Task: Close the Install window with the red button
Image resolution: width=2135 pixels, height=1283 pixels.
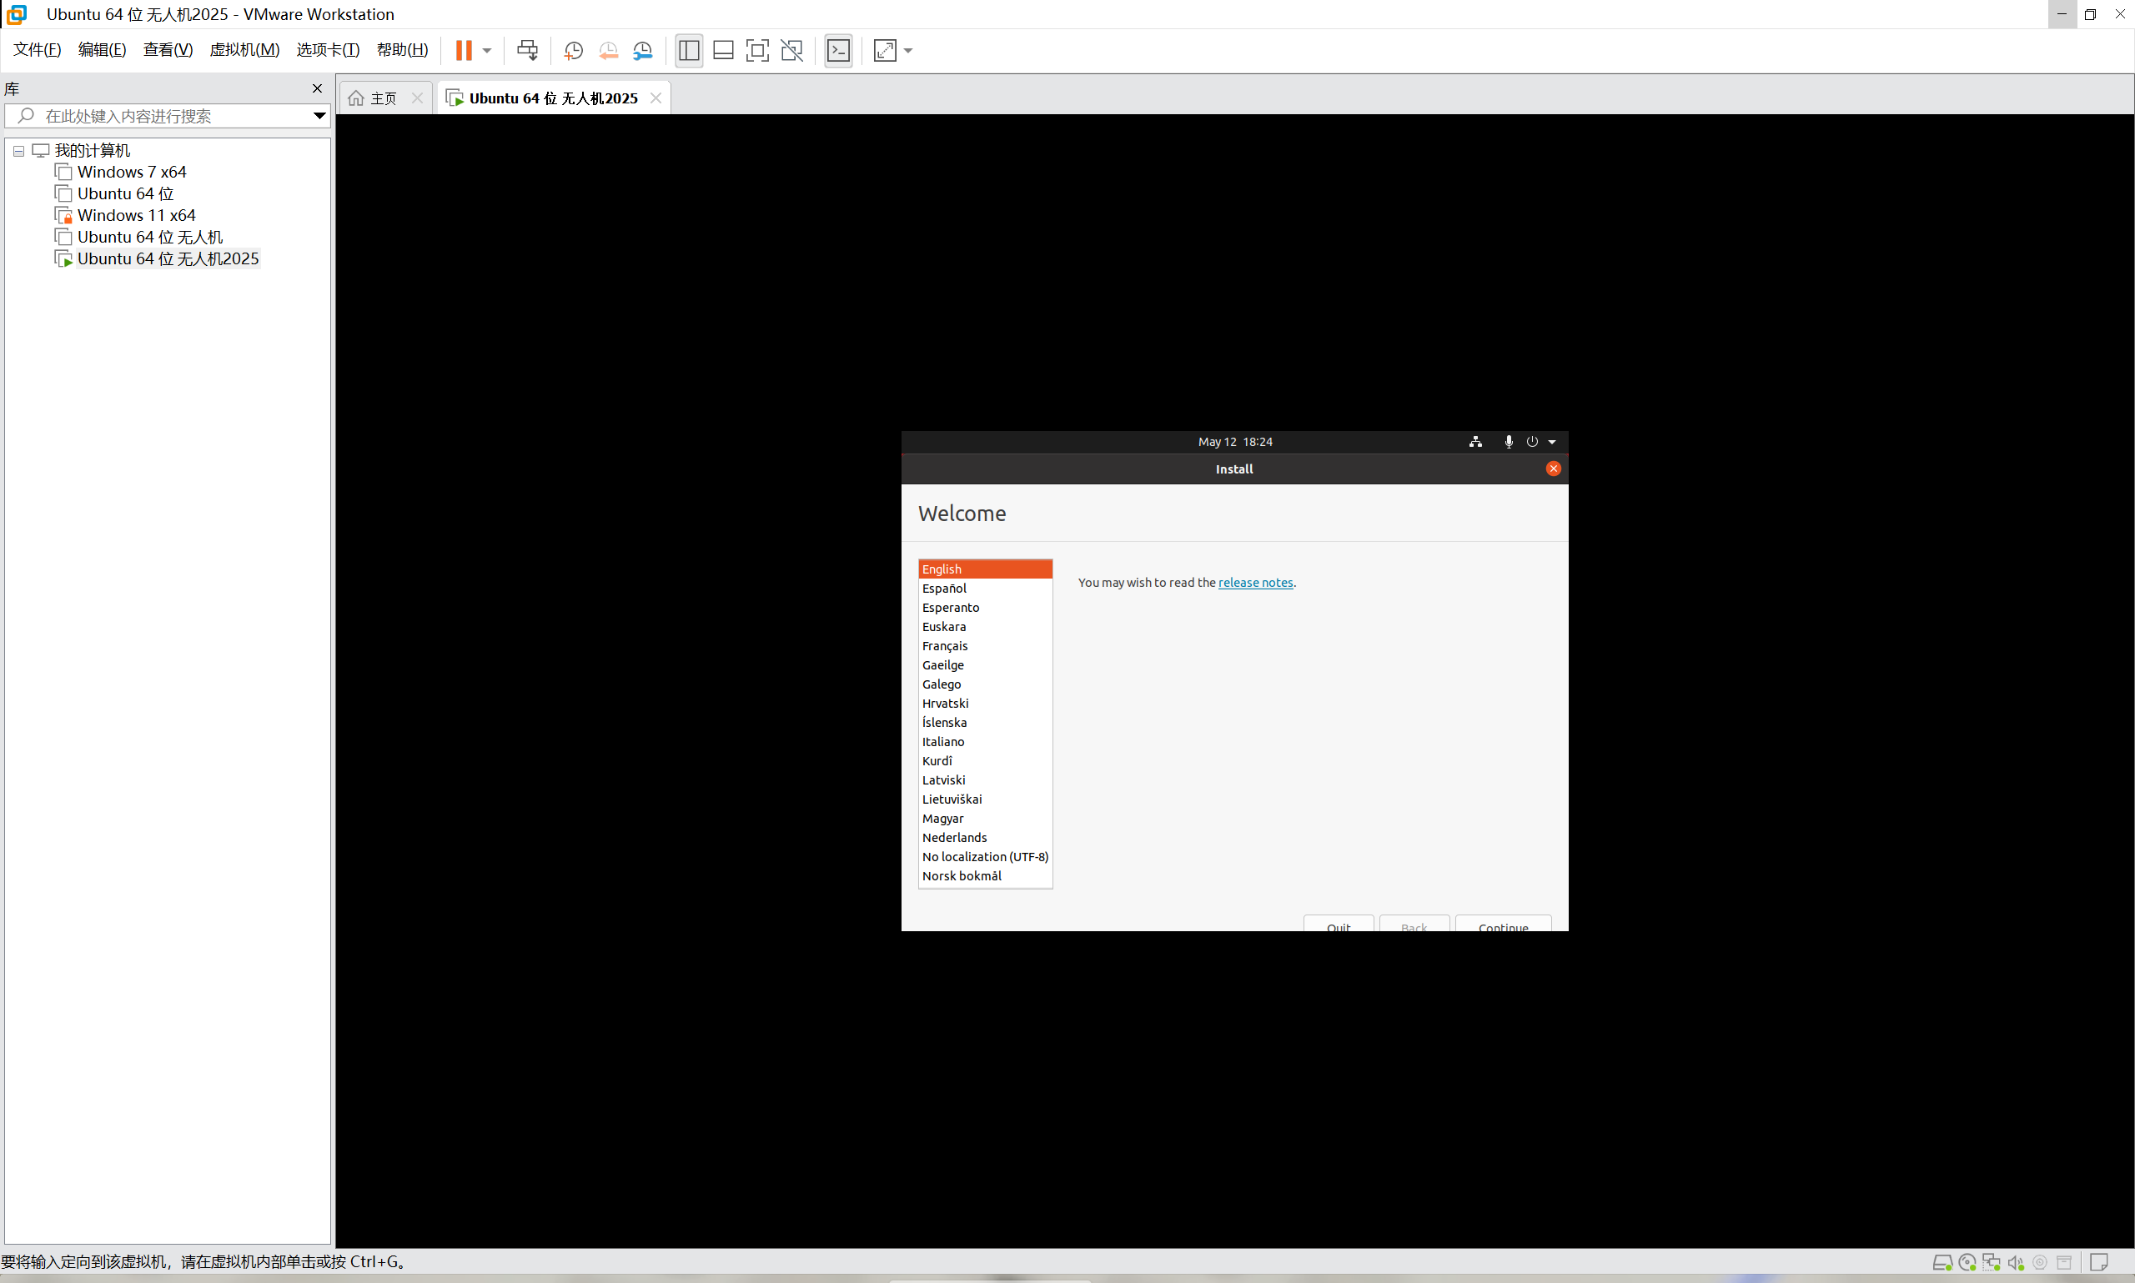Action: click(1553, 469)
